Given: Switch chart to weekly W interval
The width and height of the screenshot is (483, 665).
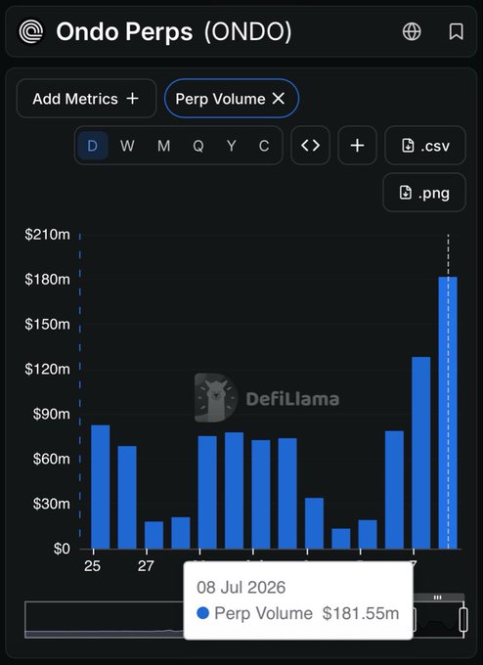Looking at the screenshot, I should pos(127,146).
